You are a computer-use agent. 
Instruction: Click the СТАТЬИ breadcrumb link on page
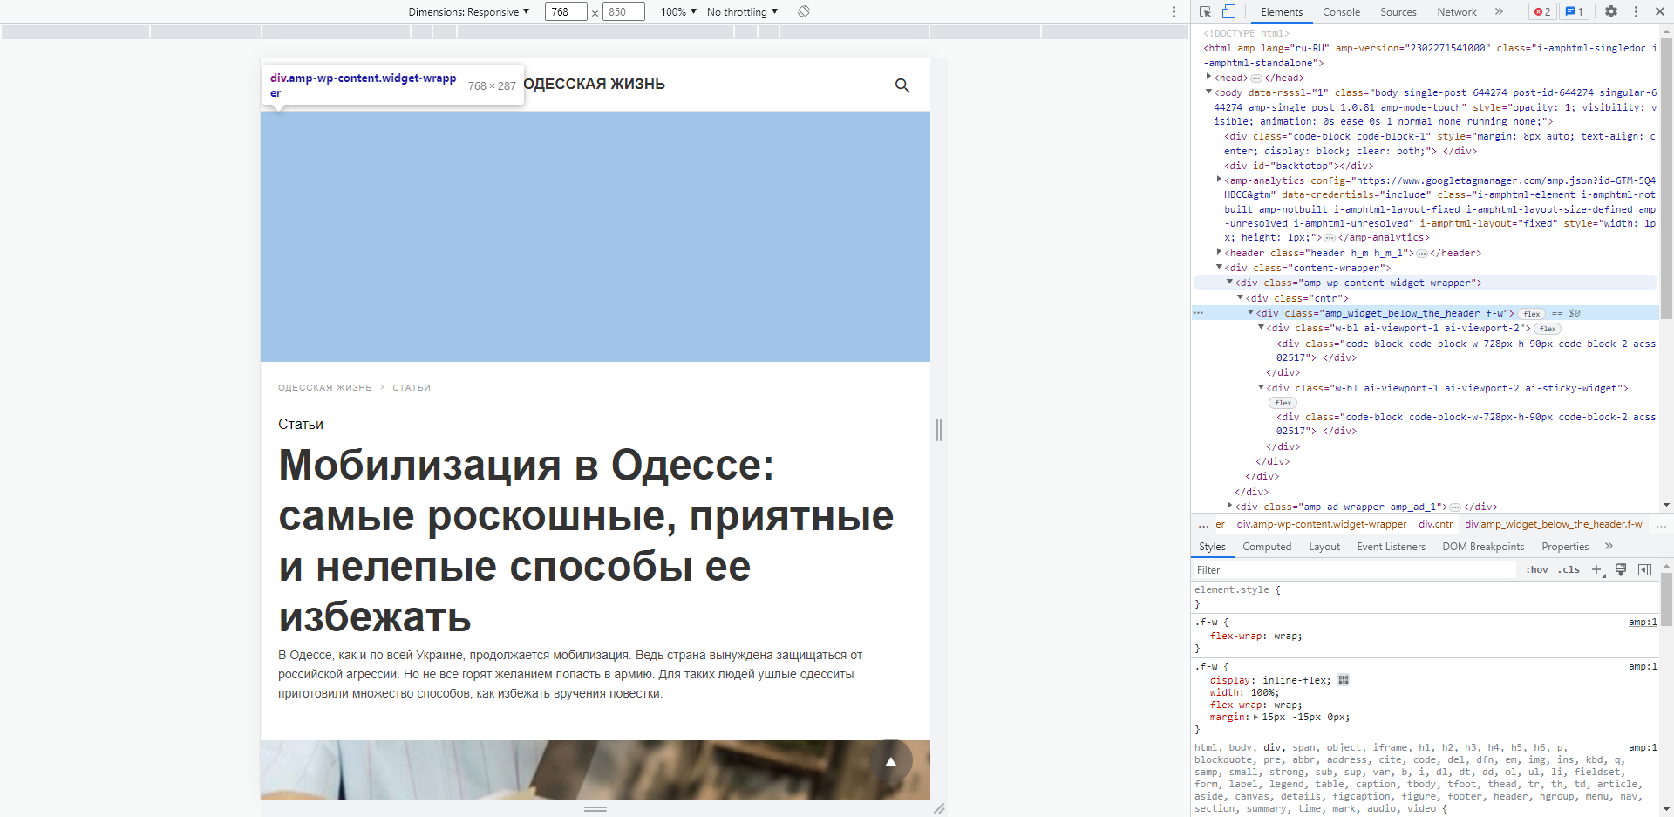(412, 387)
